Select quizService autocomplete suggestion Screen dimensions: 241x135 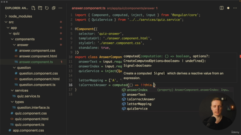[x=177, y=108]
